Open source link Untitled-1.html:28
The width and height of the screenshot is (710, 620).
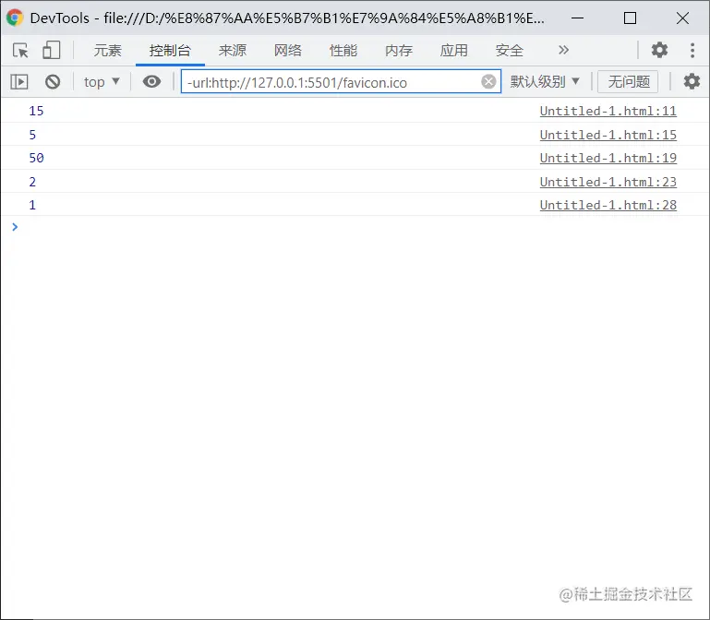tap(608, 205)
